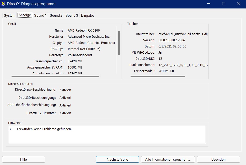
Task: Click Alle Informationen speichern button
Action: coord(168,159)
